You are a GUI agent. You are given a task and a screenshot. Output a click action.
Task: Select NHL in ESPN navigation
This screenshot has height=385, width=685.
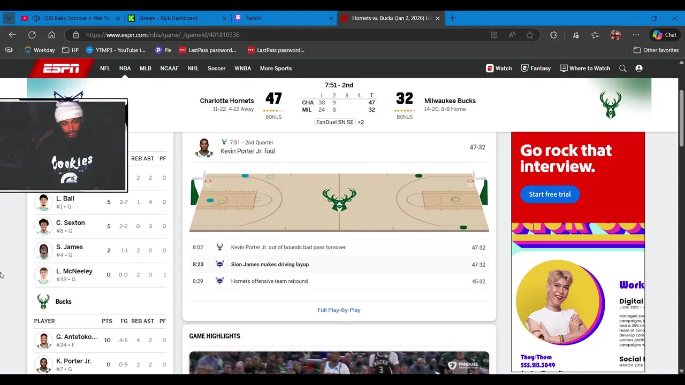click(x=193, y=68)
